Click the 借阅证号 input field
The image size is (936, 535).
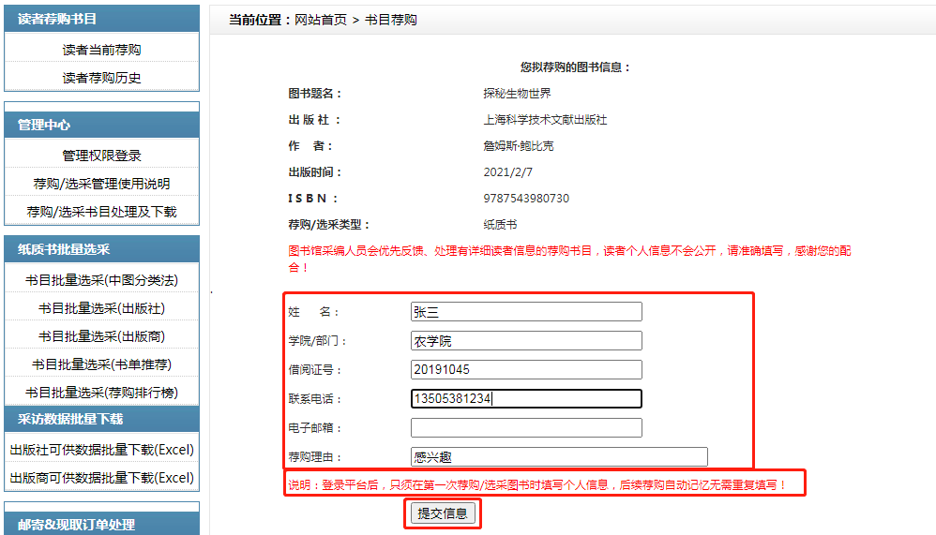tap(525, 370)
